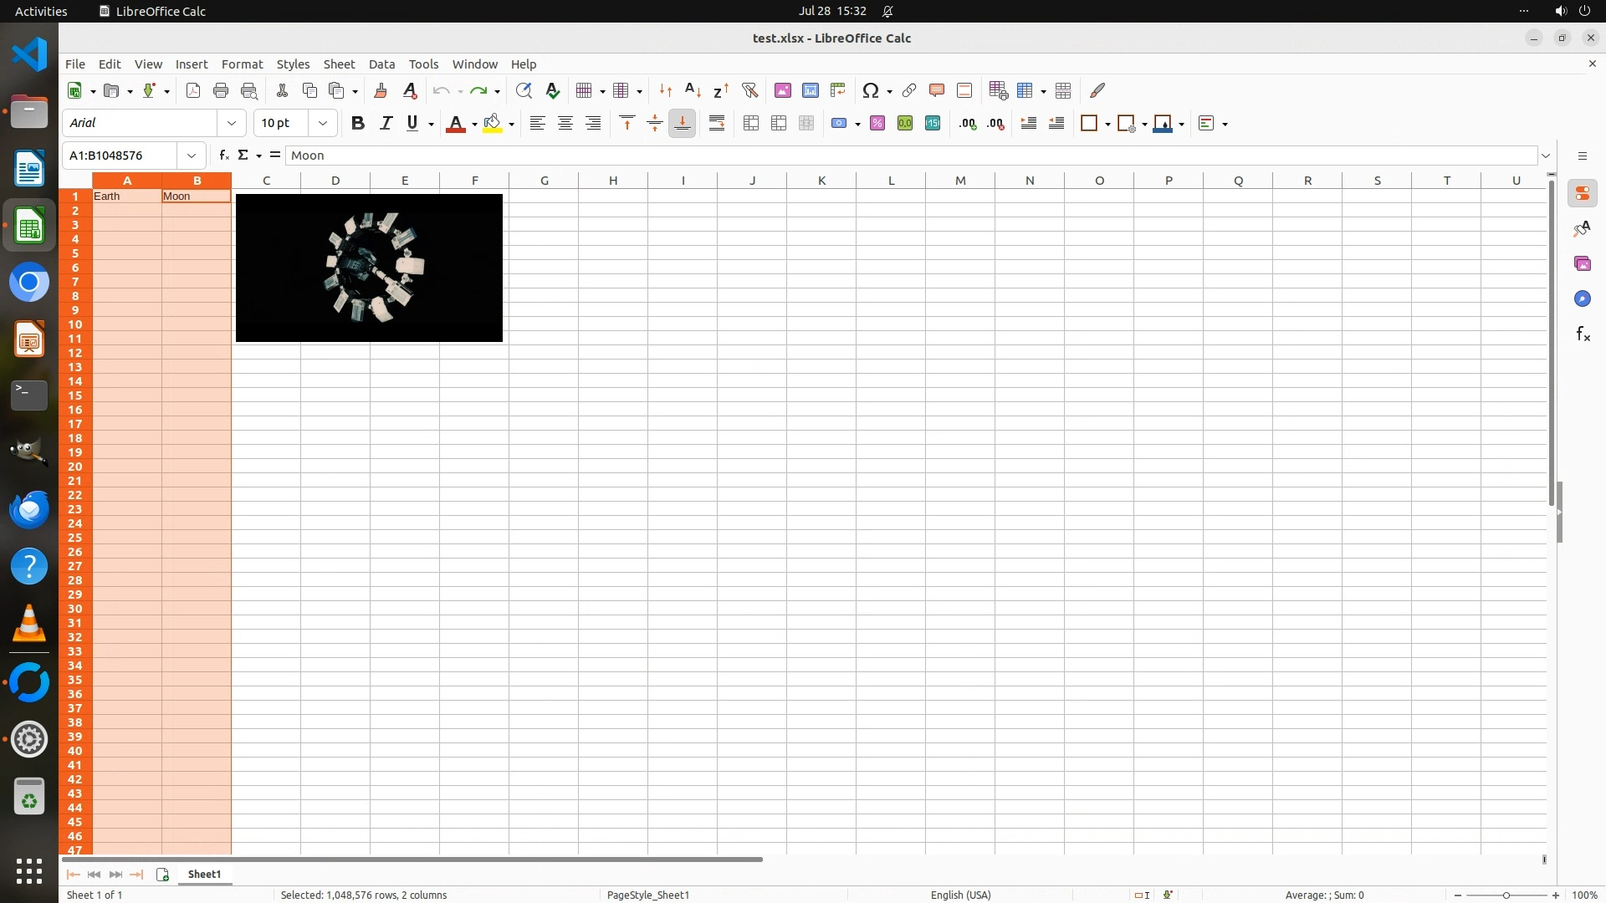Open the Format menu
Viewport: 1606px width, 903px height.
pos(242,64)
